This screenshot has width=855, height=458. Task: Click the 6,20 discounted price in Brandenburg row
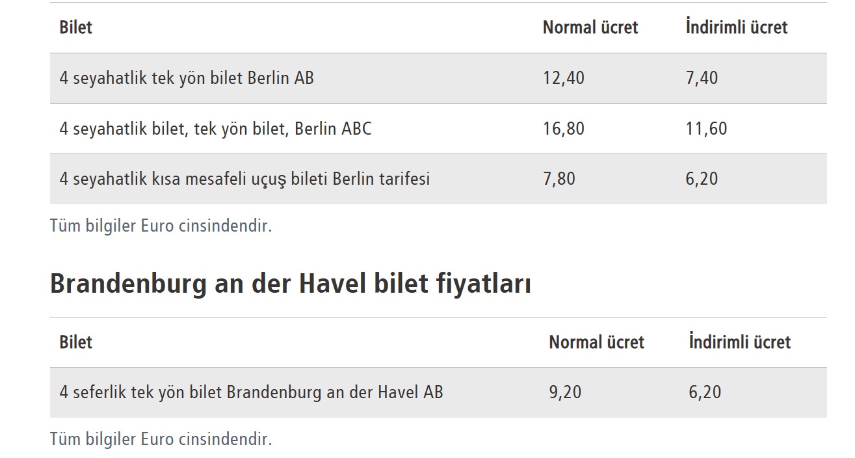(705, 392)
